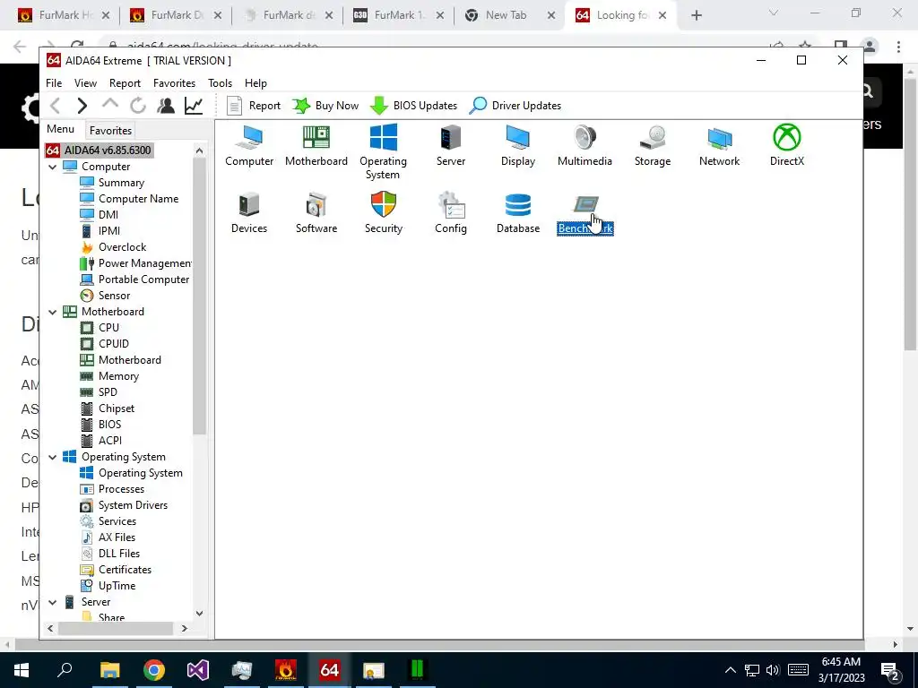Select IPMI in the tree

[x=100, y=231]
